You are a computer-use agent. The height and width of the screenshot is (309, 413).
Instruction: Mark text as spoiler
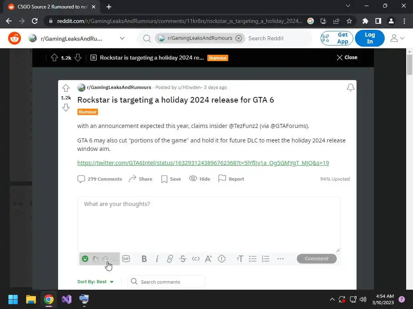[221, 259]
